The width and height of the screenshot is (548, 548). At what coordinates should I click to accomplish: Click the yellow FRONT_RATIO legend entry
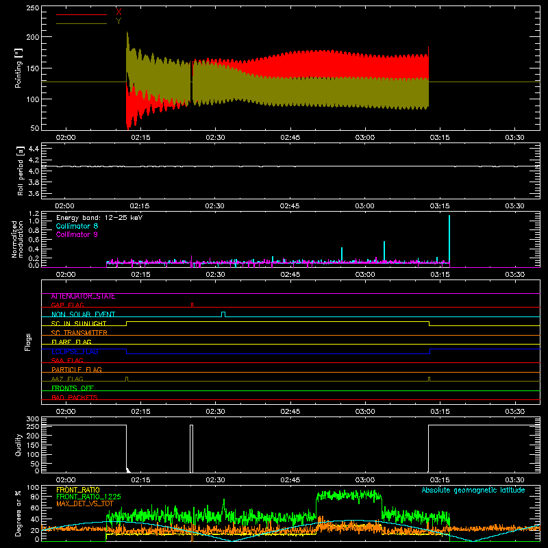(x=78, y=490)
